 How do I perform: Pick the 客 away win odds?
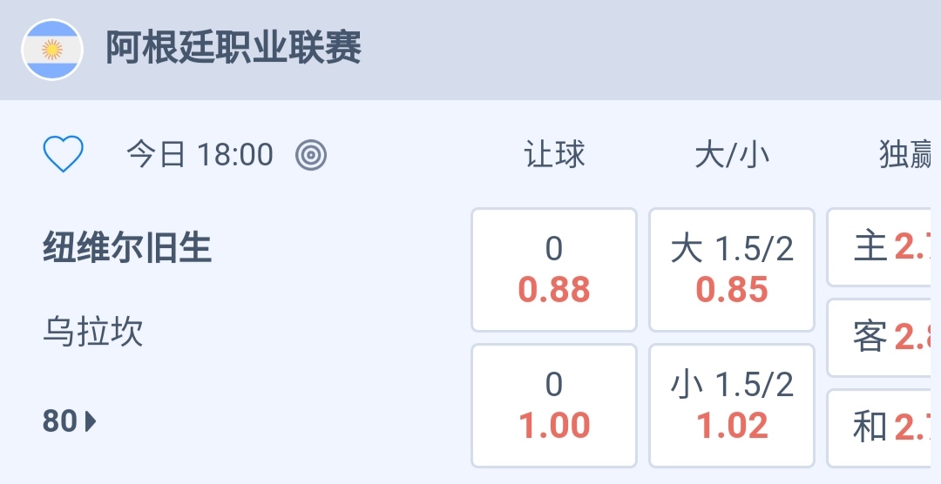tap(885, 338)
